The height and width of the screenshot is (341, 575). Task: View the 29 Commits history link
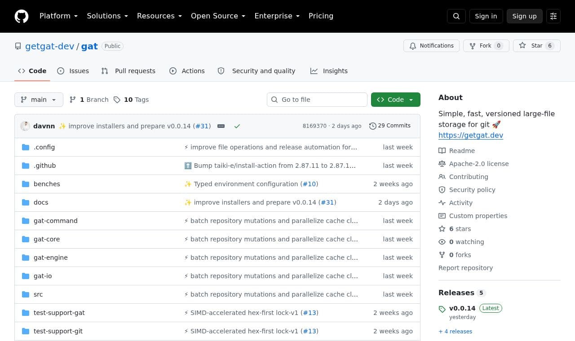point(390,126)
